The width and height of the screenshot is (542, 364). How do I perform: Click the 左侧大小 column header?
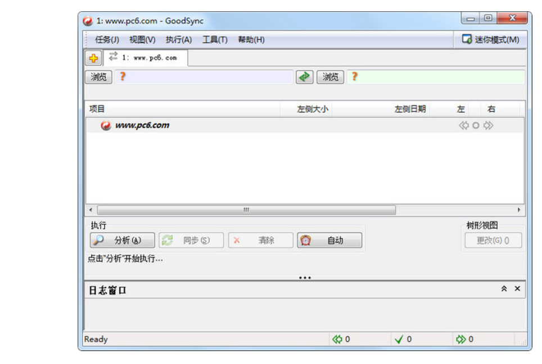pos(305,109)
